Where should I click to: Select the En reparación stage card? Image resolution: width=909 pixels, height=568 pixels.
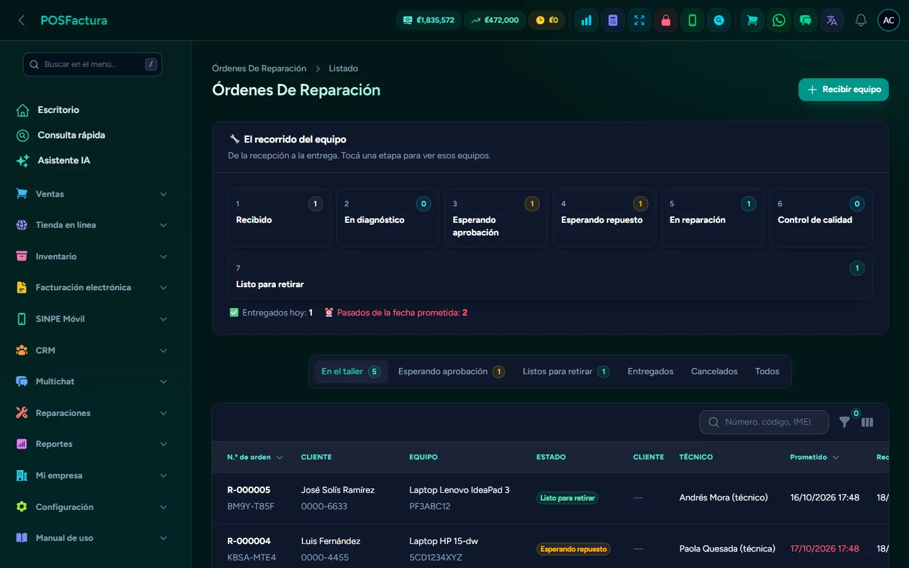(713, 218)
